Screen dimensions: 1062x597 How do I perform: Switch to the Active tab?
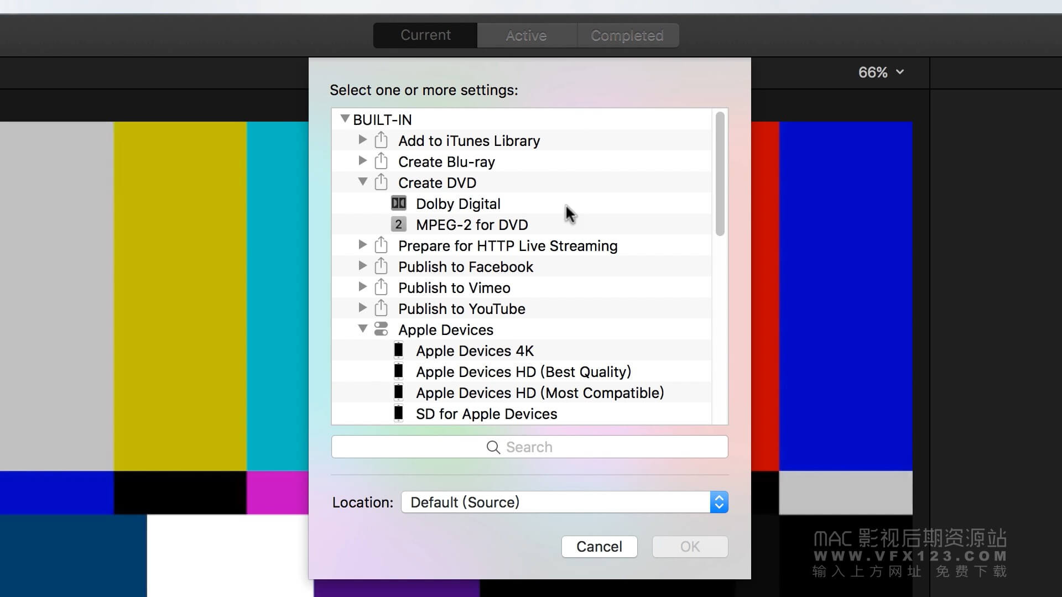pos(527,35)
